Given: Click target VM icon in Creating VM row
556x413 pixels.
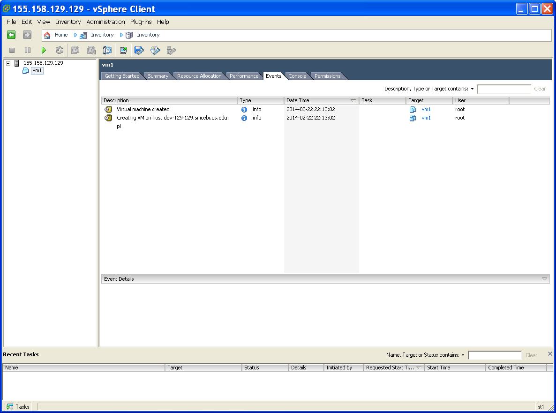Looking at the screenshot, I should (x=413, y=118).
